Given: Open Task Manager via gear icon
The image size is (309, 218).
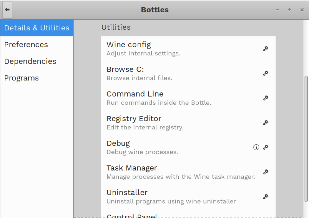Looking at the screenshot, I should click(266, 172).
